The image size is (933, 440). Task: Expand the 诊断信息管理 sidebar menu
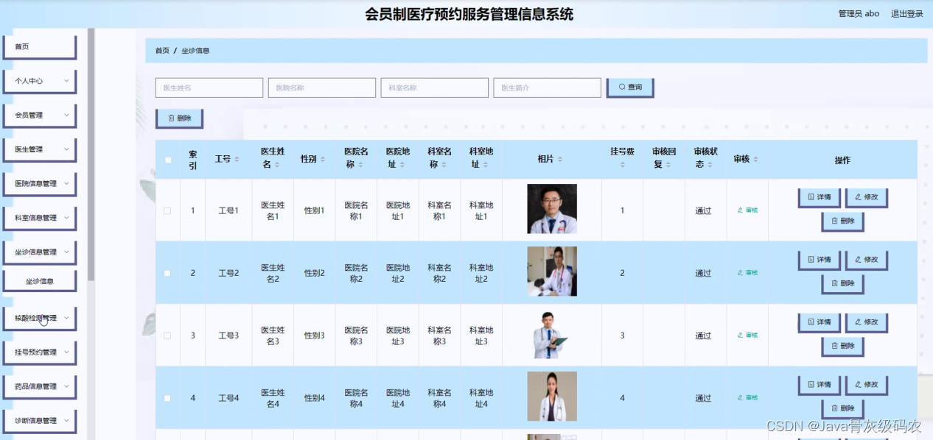40,421
